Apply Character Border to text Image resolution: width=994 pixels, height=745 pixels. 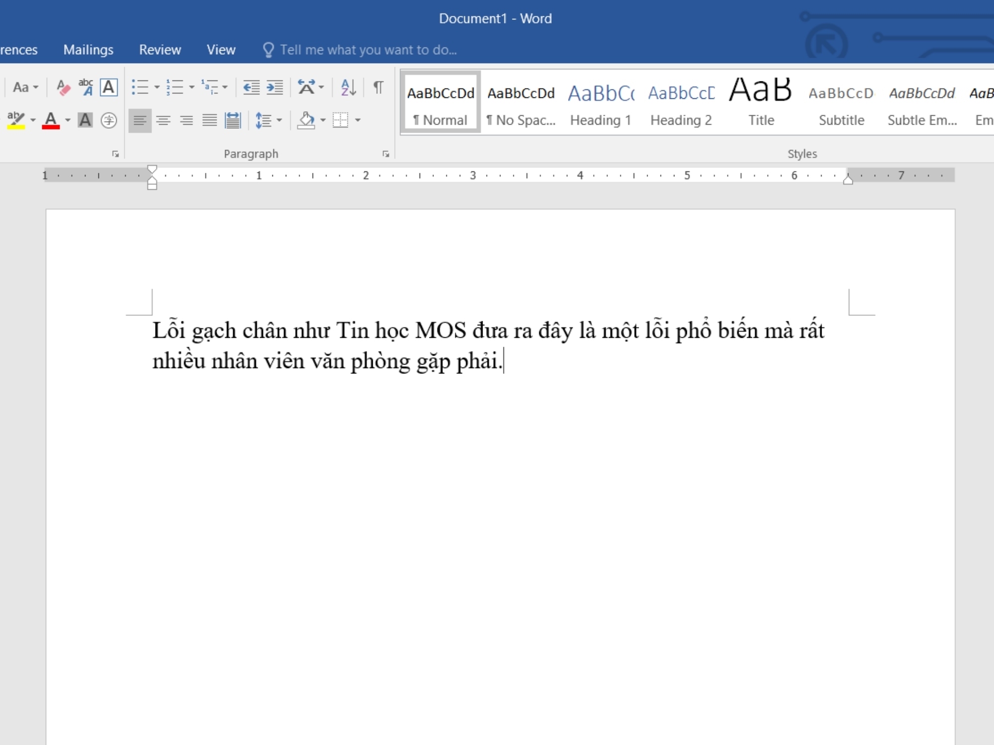(x=109, y=87)
